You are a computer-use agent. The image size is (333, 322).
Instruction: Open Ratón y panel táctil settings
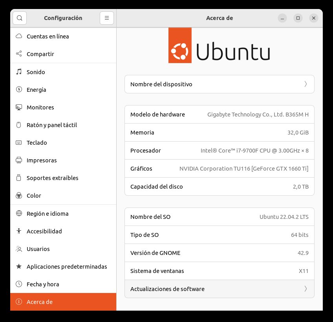[x=51, y=125]
